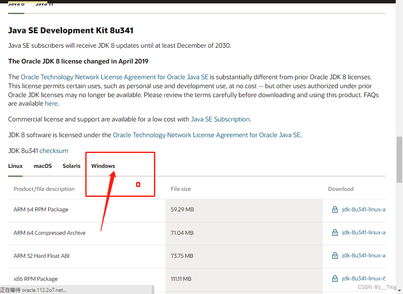
Task: Click 'ARM 64 Compressed Archive' description text
Action: (x=49, y=233)
